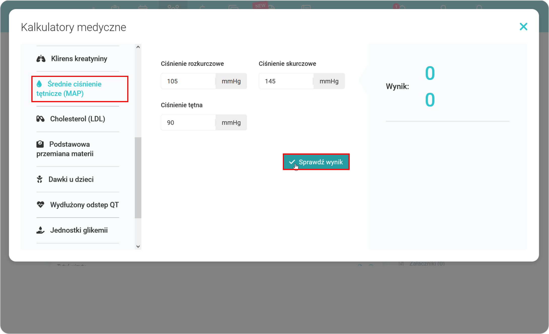Focus the Ciśnienie skurczowe input field
The image size is (549, 334).
pyautogui.click(x=286, y=81)
